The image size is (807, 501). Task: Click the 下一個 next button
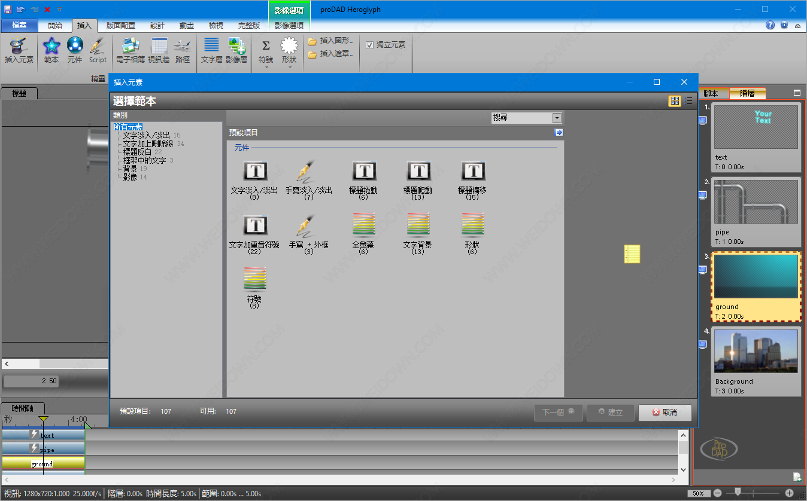pyautogui.click(x=559, y=413)
